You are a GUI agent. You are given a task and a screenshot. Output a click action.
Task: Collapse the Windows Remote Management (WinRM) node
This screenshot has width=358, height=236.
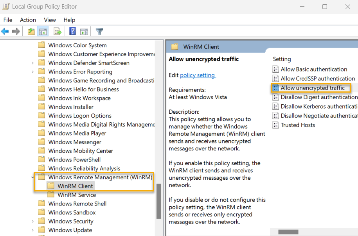[33, 177]
